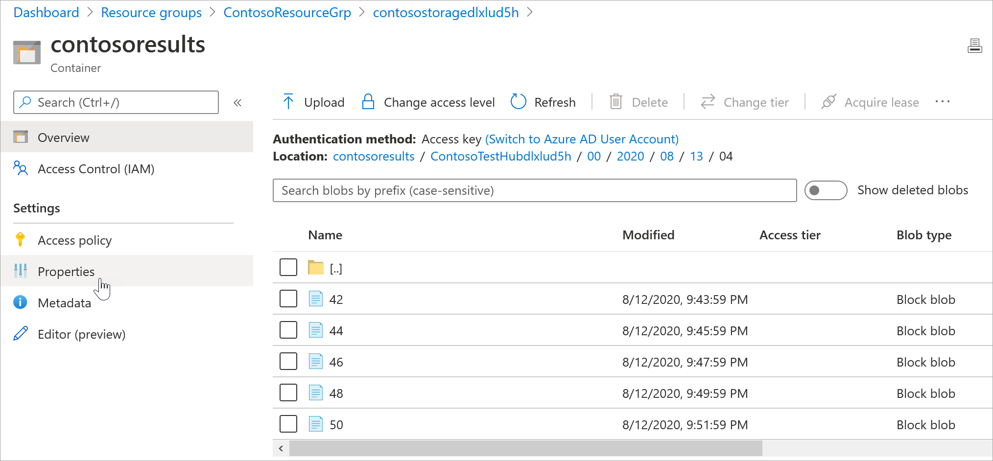Click the Upload arrow icon
Image resolution: width=993 pixels, height=461 pixels.
pyautogui.click(x=288, y=102)
